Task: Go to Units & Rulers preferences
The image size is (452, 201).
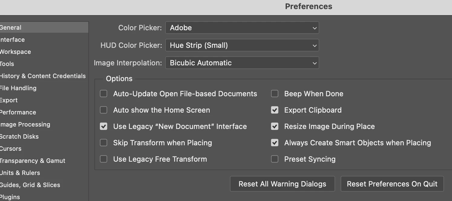Action: click(x=20, y=173)
